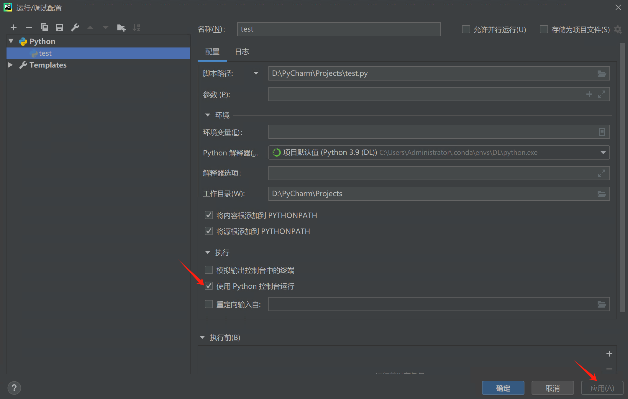
Task: Browse for a script path file
Action: (x=601, y=73)
